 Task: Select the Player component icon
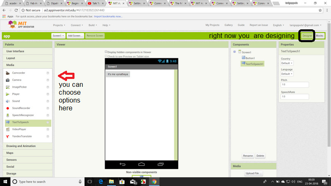pyautogui.click(x=8, y=94)
